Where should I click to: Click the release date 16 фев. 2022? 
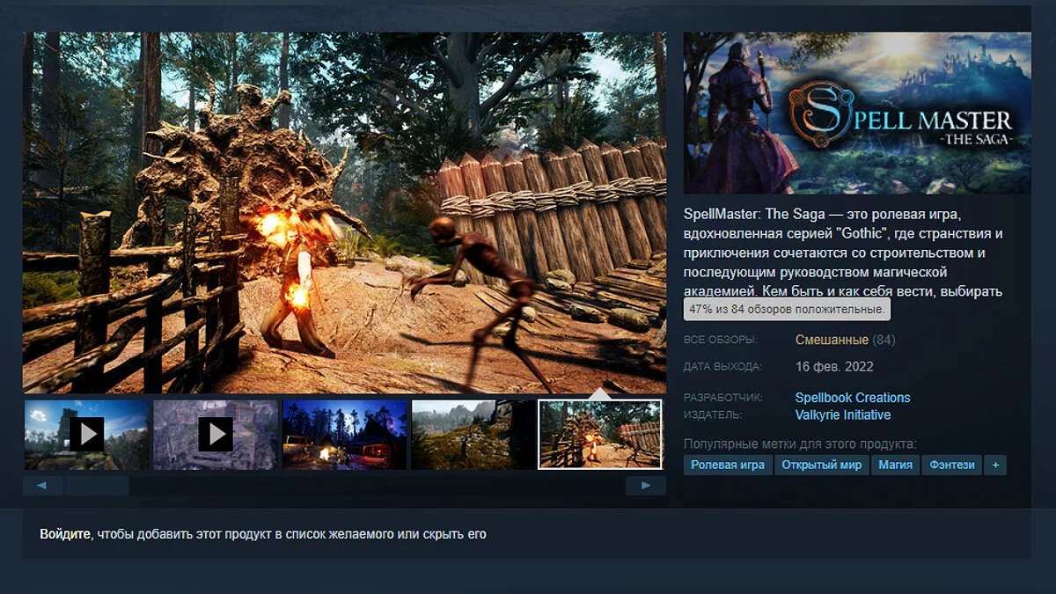tap(834, 367)
